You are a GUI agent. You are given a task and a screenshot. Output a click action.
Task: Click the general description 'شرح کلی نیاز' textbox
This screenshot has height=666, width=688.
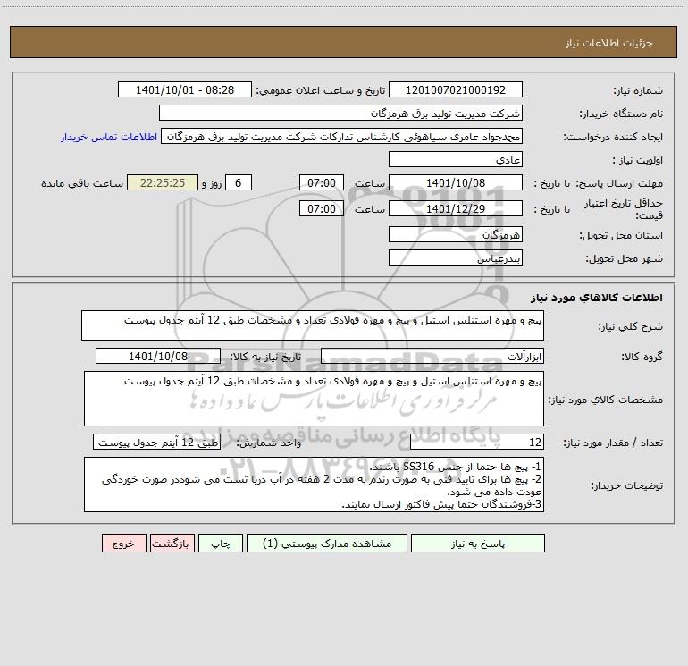click(313, 325)
